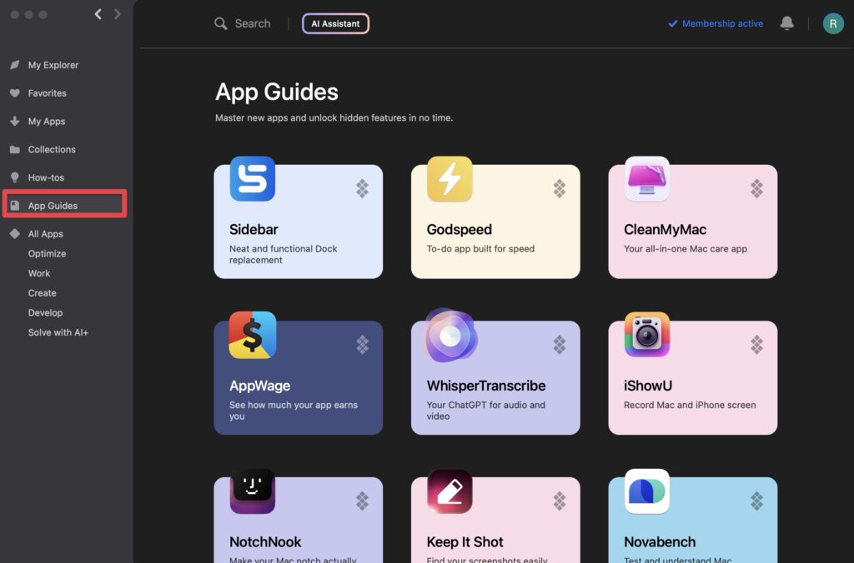Viewport: 854px width, 563px height.
Task: Open the Optimize category
Action: (x=47, y=253)
